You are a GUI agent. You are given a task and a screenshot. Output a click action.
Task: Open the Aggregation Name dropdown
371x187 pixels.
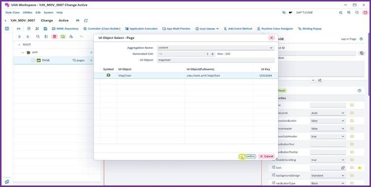tap(271, 48)
